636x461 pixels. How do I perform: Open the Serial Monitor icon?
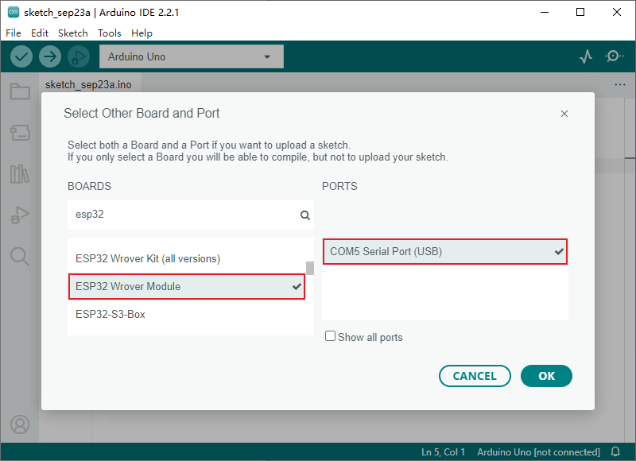(x=614, y=56)
